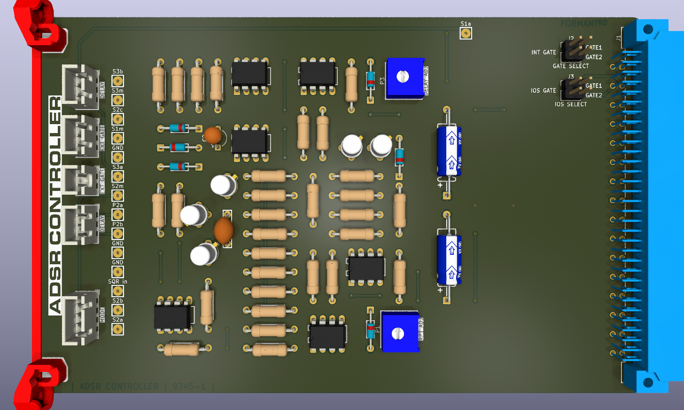This screenshot has width=684, height=410.
Task: Click the P2b solder pad
Action: coord(117,234)
